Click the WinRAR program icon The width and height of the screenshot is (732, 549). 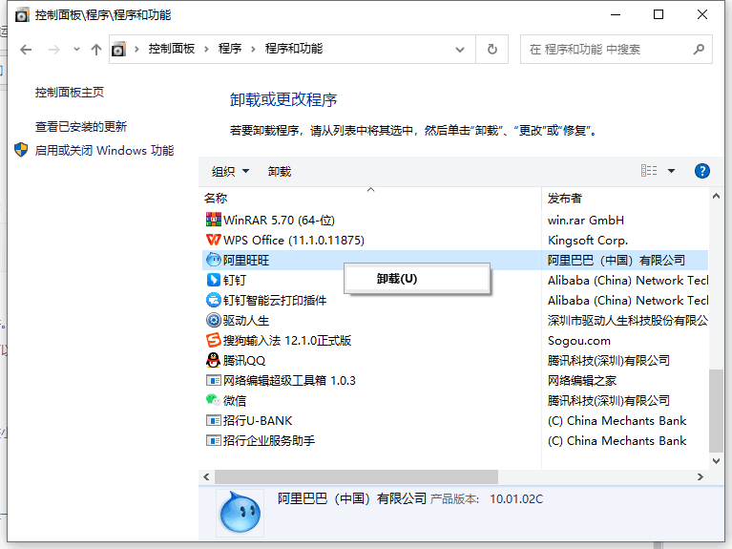(214, 220)
